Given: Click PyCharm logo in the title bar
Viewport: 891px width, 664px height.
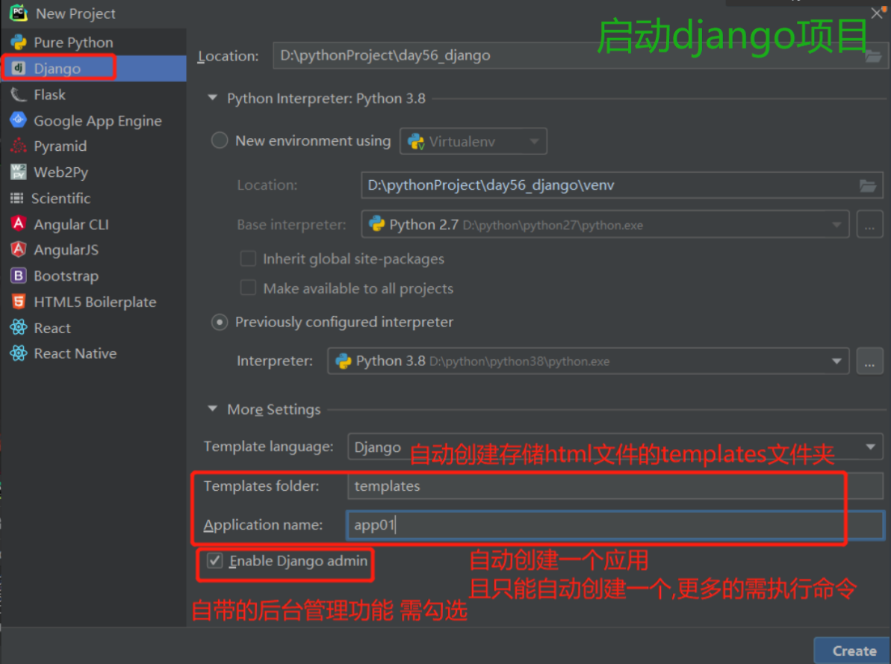Looking at the screenshot, I should click(18, 13).
